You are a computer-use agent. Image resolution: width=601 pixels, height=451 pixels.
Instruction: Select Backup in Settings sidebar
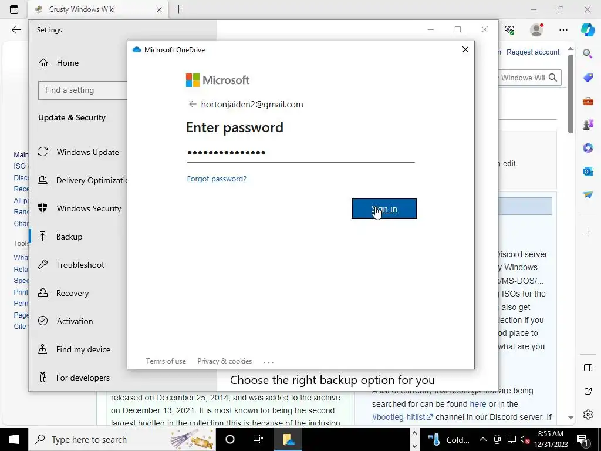click(x=69, y=237)
